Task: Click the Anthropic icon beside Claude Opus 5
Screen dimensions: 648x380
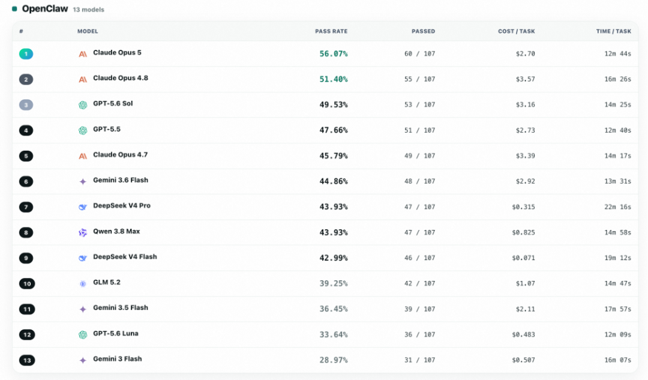Action: (x=83, y=54)
